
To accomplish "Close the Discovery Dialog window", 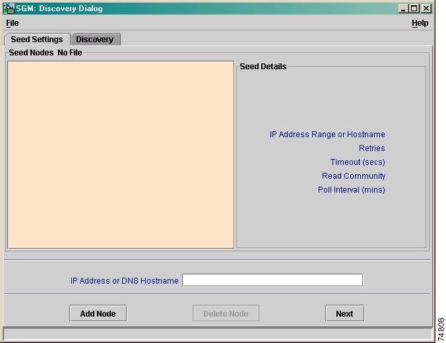I will pos(426,9).
